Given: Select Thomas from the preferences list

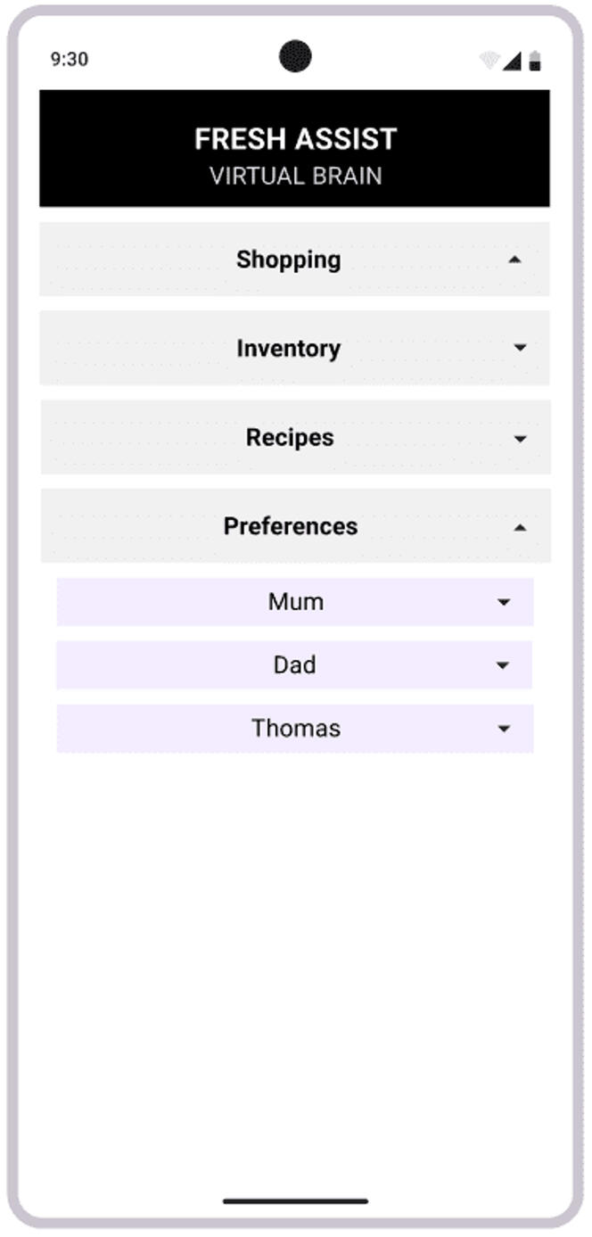Looking at the screenshot, I should [296, 728].
